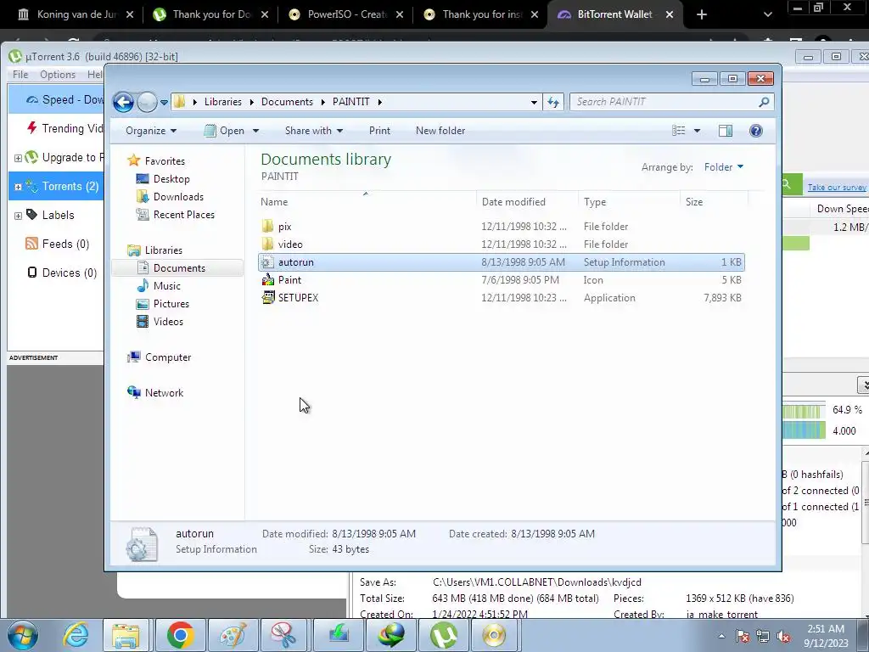
Task: Click the refresh button beside address bar
Action: coord(553,102)
